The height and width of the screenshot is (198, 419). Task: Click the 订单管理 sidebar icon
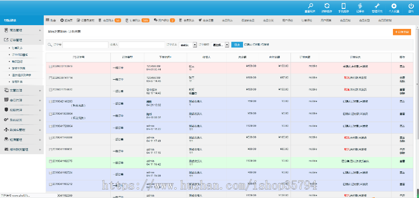6,40
